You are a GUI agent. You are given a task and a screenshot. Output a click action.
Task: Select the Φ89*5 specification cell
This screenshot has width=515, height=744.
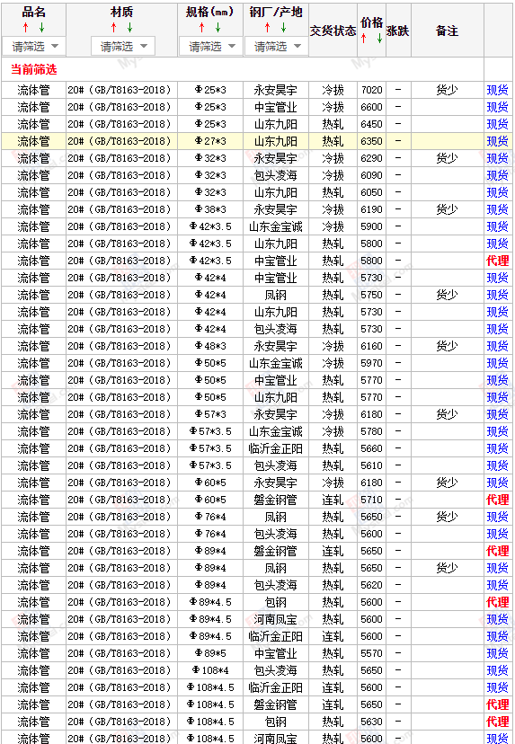[x=210, y=654]
